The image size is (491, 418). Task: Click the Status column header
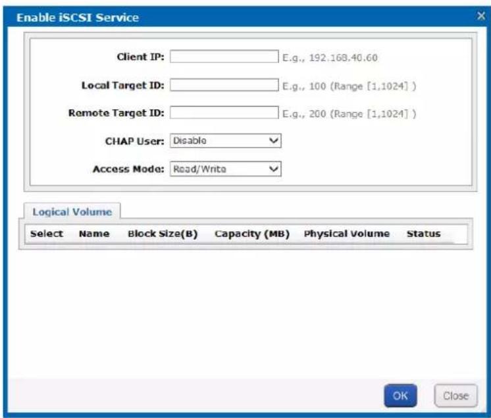click(424, 234)
